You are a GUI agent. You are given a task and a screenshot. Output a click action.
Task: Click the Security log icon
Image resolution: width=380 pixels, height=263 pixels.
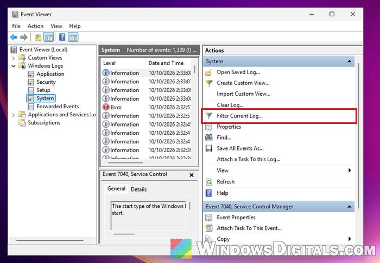click(x=31, y=82)
